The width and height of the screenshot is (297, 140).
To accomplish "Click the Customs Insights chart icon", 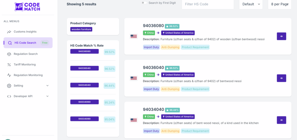I will [9, 32].
